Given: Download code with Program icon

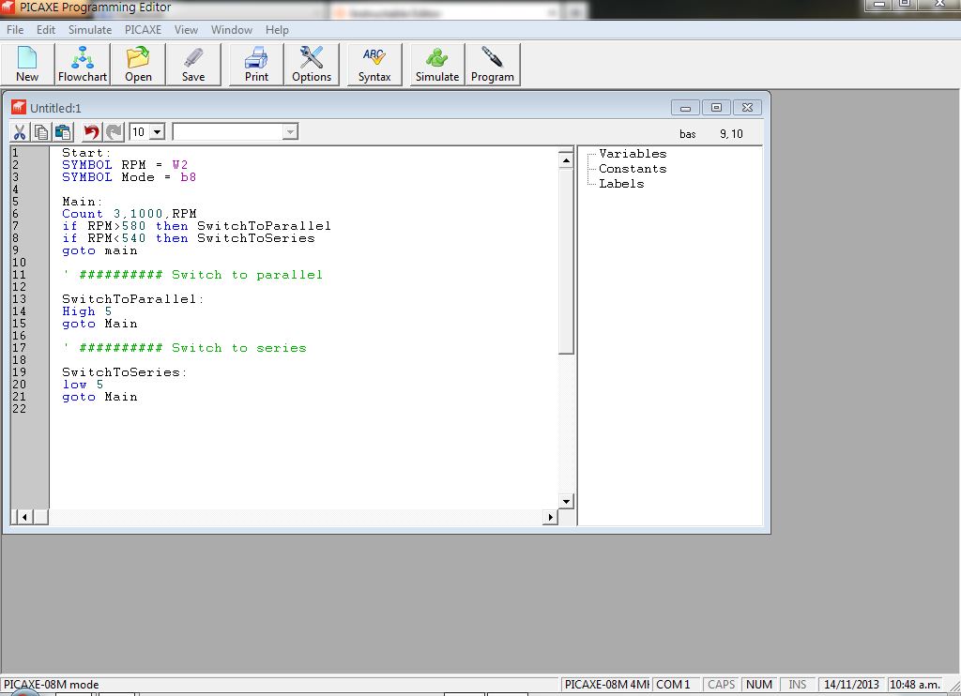Looking at the screenshot, I should (x=492, y=65).
